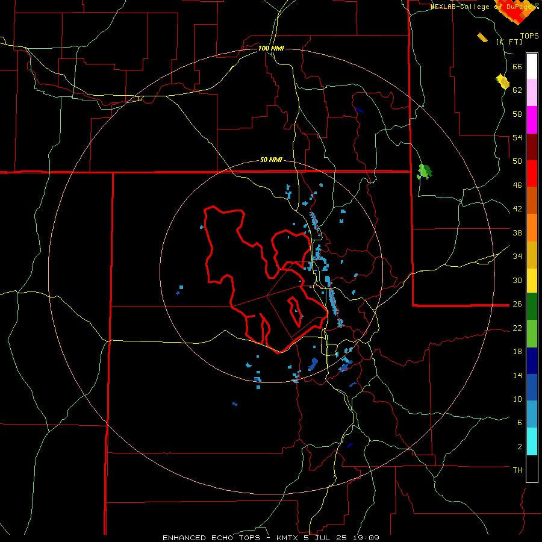Click the '22' legend value
Viewport: 542px width, 542px height.
[x=517, y=328]
